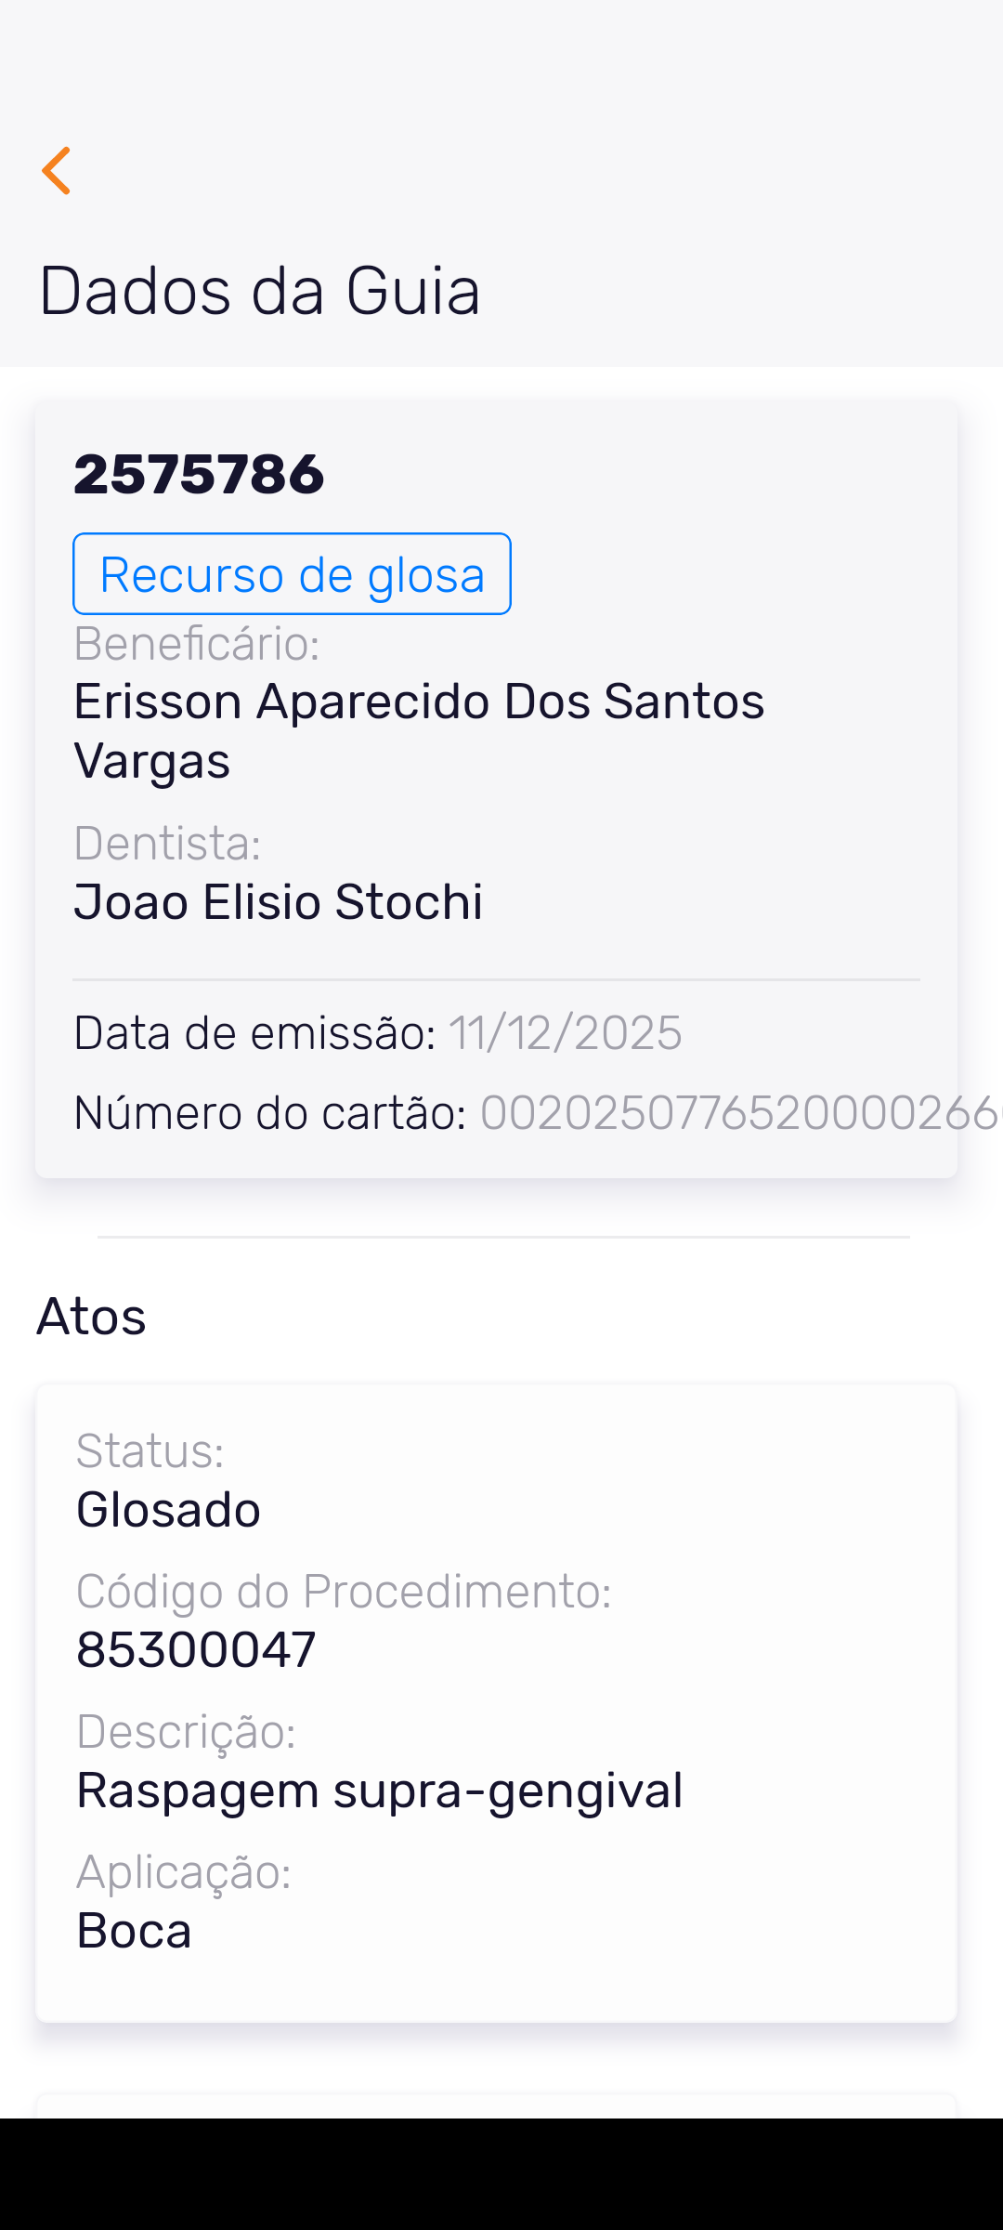
Task: Tap the Dentista label
Action: [x=167, y=844]
